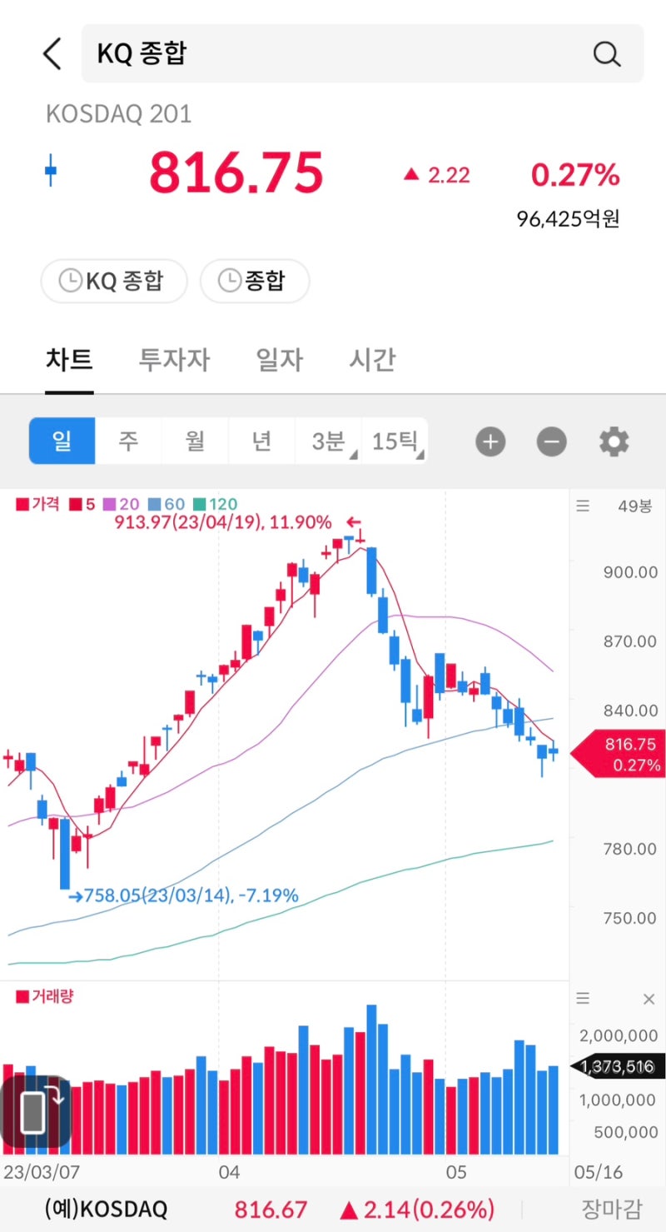Tap the hamburger icon next to 49봉
The height and width of the screenshot is (1232, 666).
(x=582, y=506)
